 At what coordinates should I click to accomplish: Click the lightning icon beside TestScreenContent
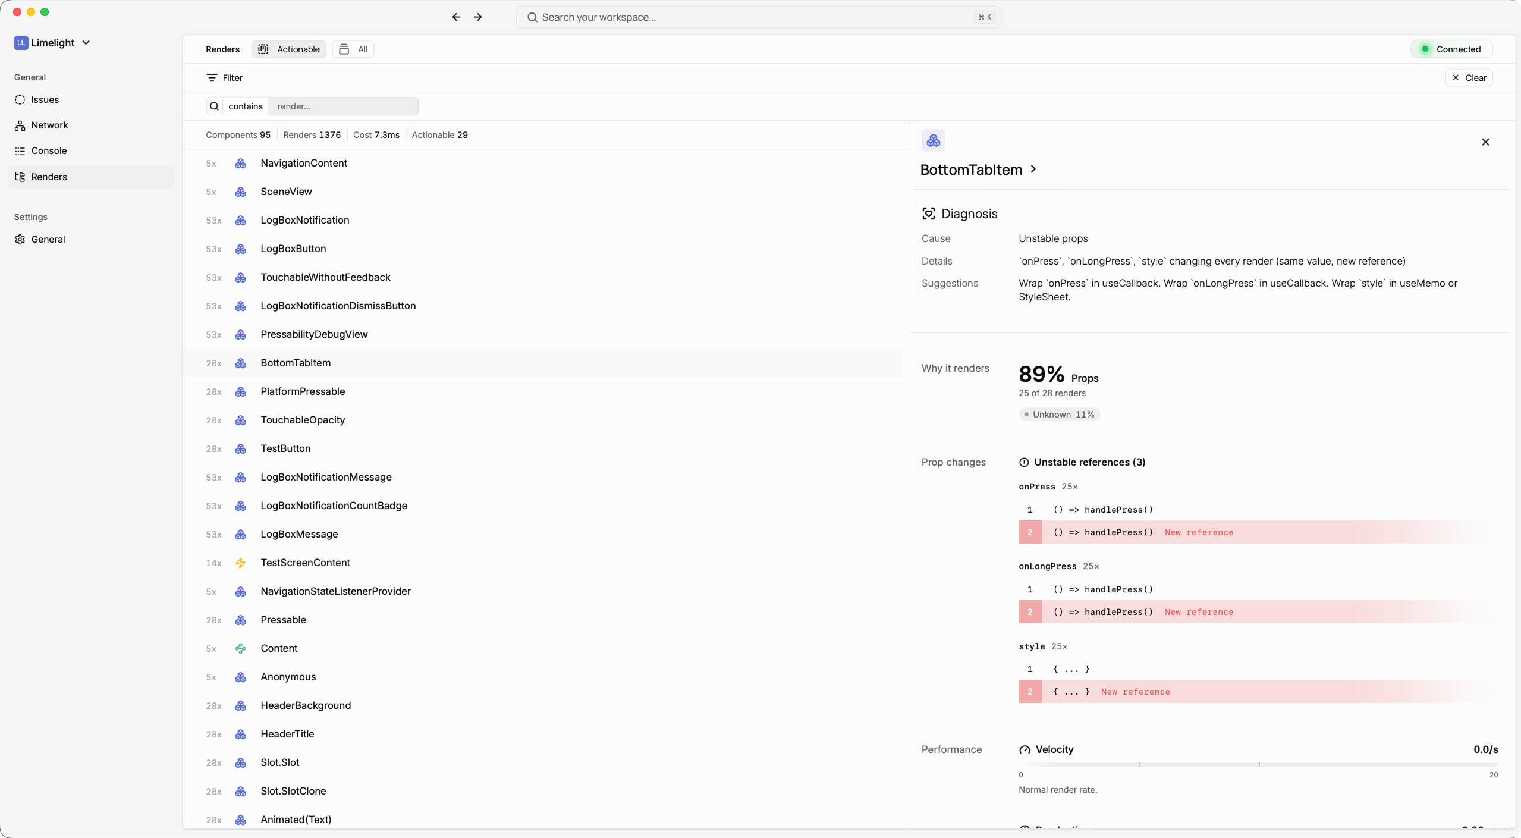pyautogui.click(x=240, y=563)
